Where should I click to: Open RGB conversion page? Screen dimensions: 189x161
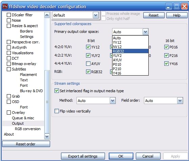[27, 129]
